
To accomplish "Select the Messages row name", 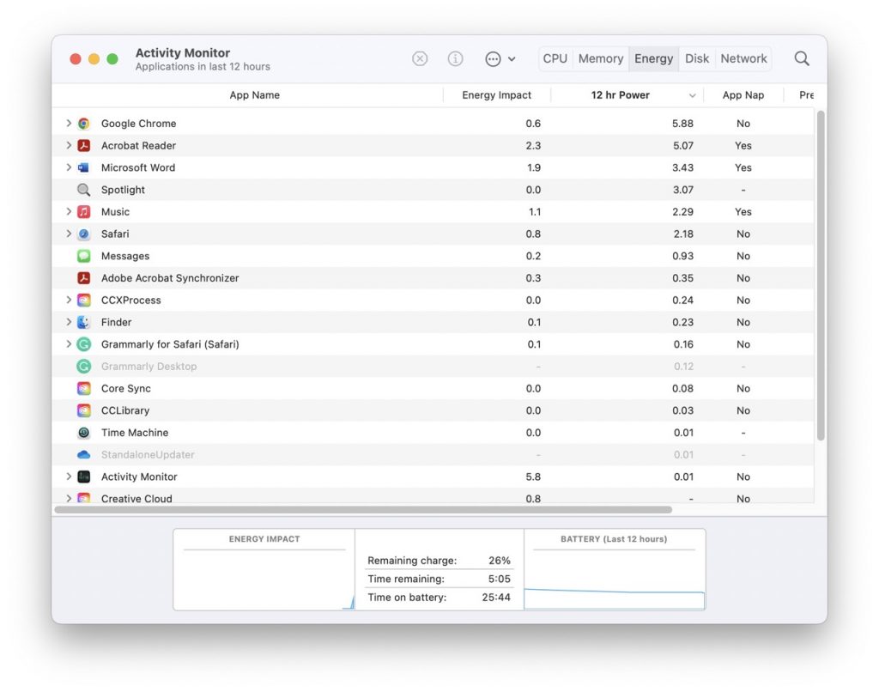I will click(x=125, y=256).
